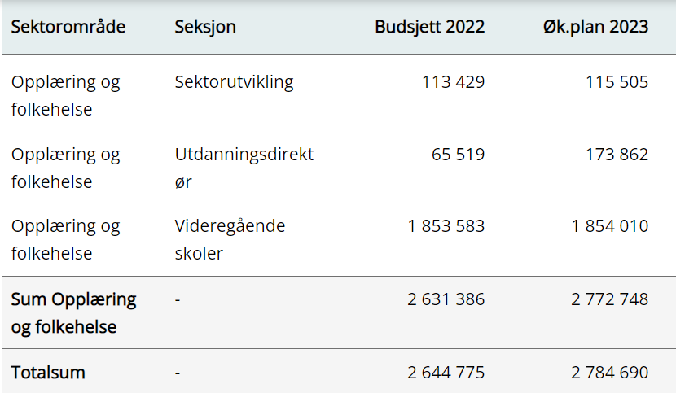Click sum value 2 631 386
This screenshot has width=676, height=393.
pos(446,299)
